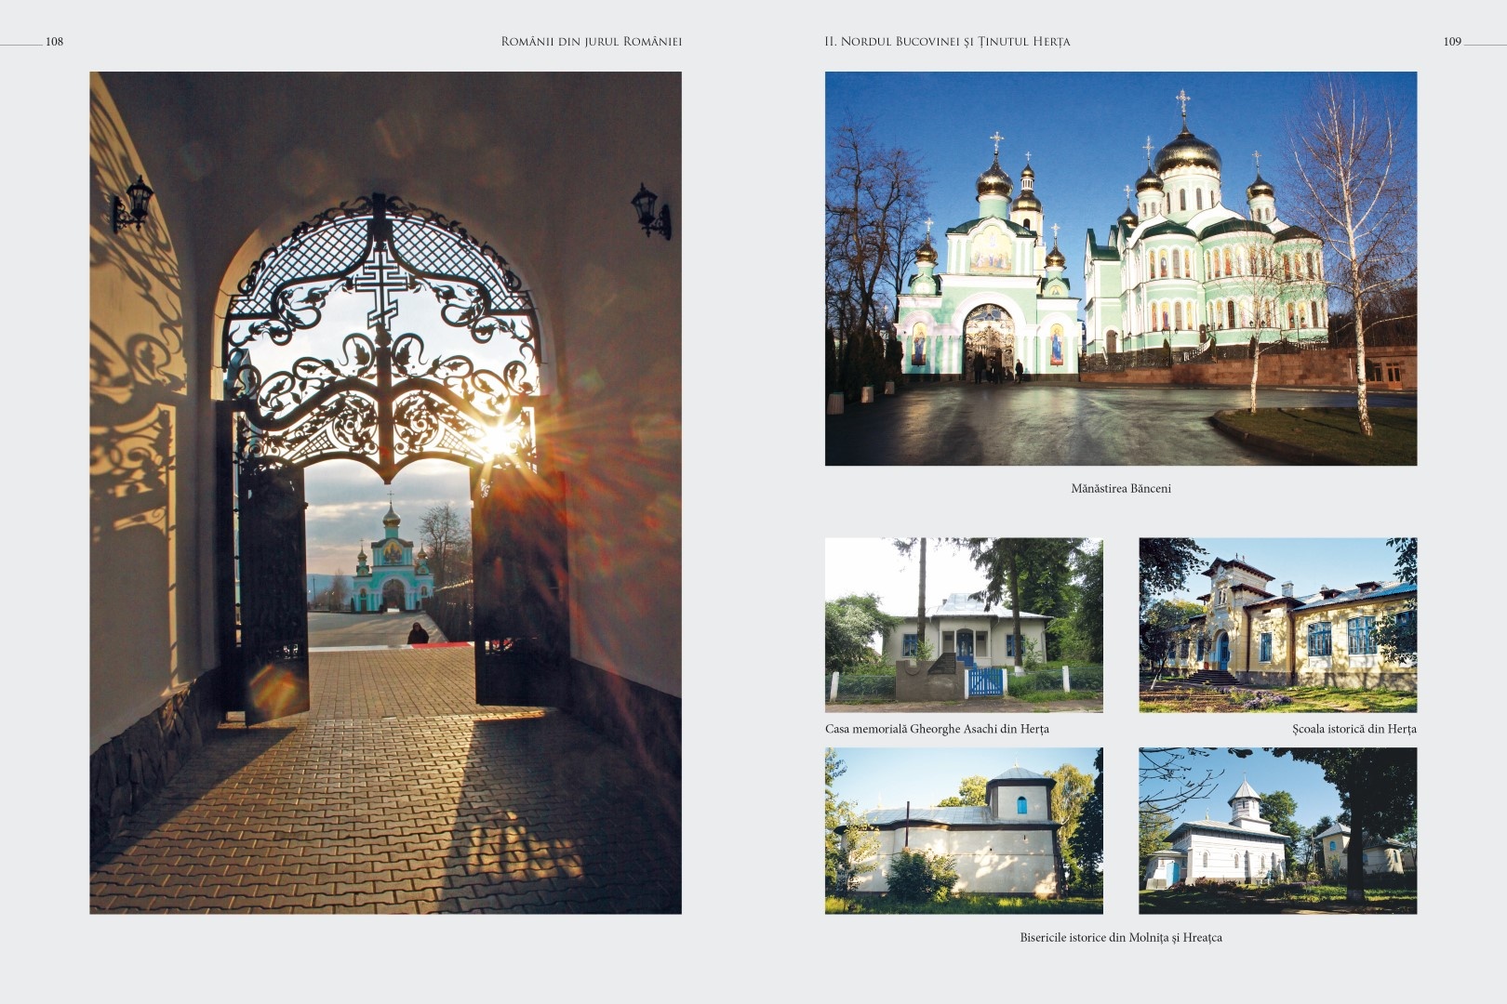
Task: Click the caption 'Mănăstirea Bănceni'
Action: coord(1120,488)
